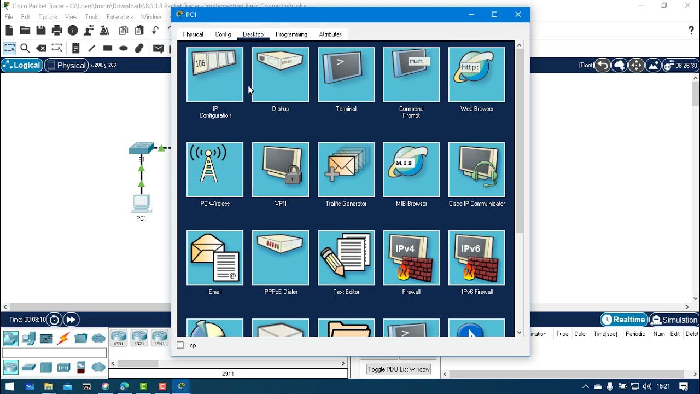This screenshot has width=700, height=394.
Task: Click the Print toolbar icon
Action: (57, 31)
